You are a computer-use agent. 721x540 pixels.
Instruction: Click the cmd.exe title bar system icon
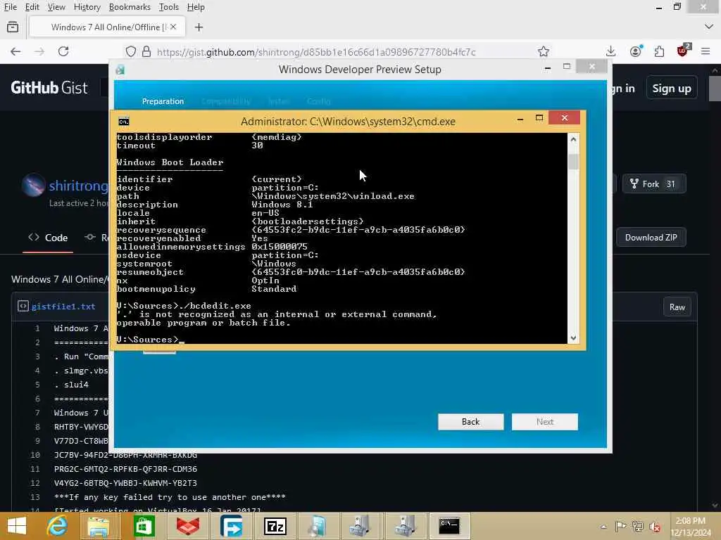click(124, 122)
